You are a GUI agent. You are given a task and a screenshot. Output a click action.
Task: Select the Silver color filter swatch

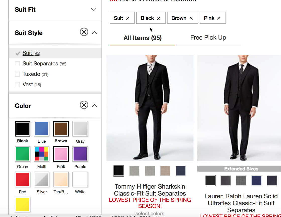(42, 179)
